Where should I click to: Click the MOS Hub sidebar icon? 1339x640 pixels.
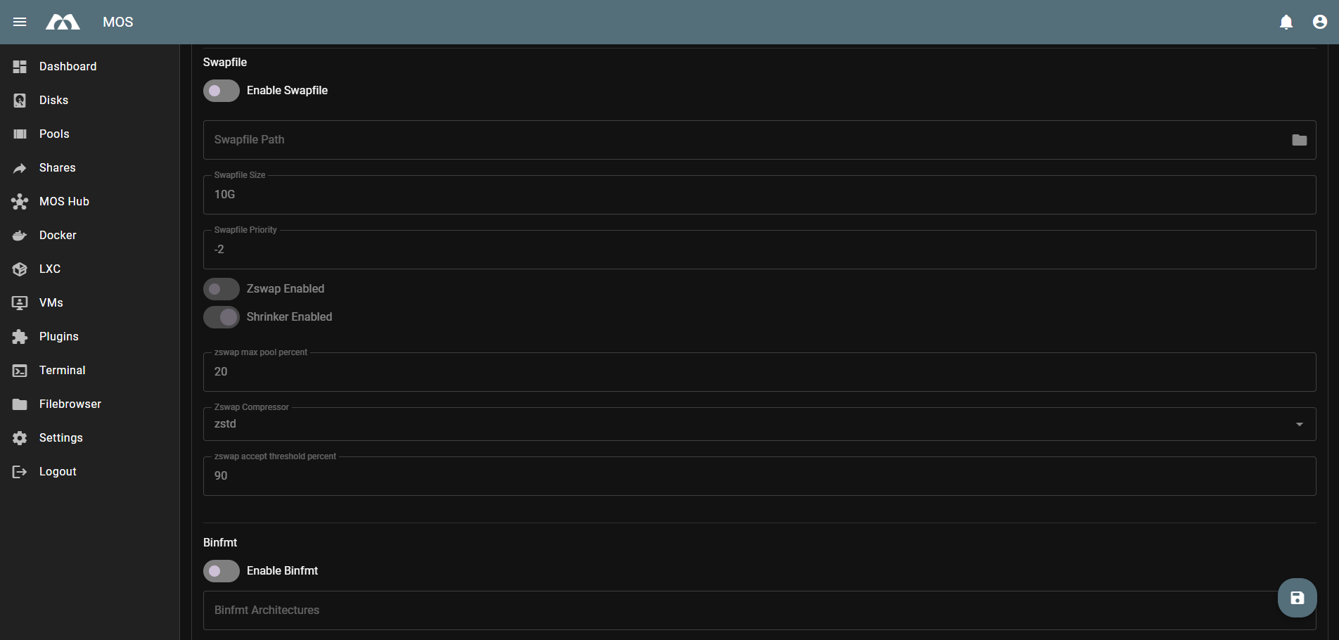(20, 202)
